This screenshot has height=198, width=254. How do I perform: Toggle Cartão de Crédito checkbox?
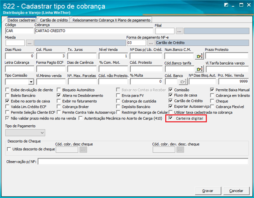170,101
